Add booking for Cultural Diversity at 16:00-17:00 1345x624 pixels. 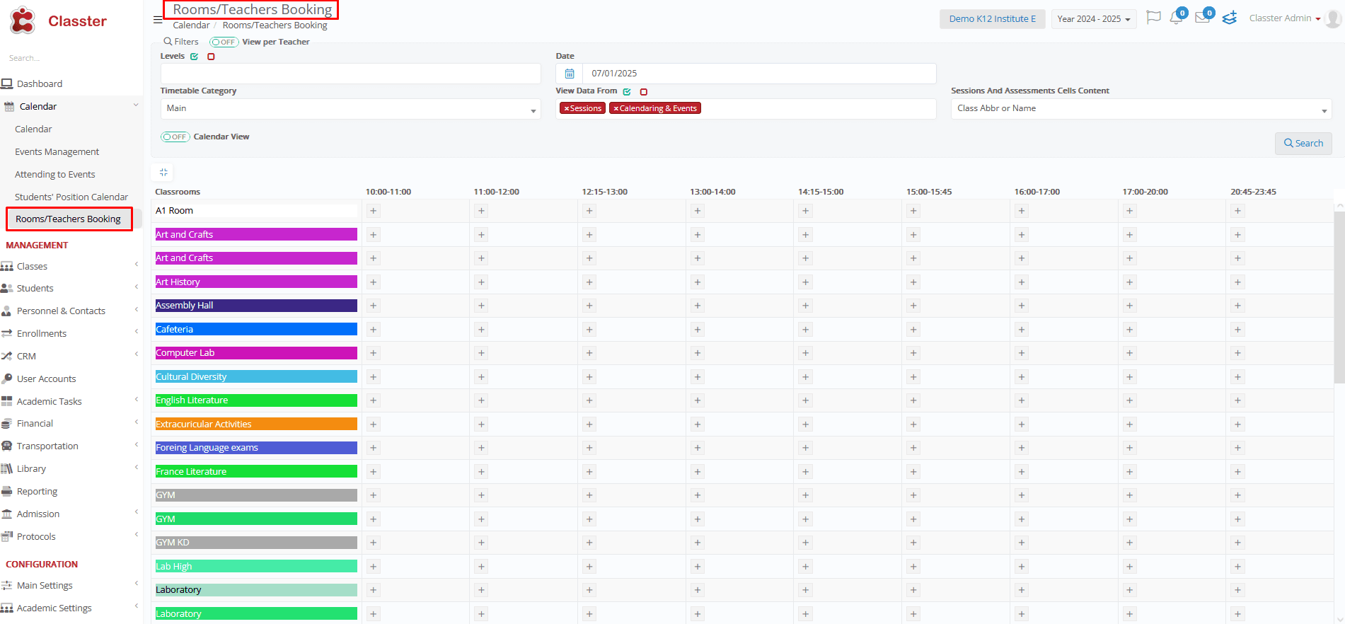1022,377
